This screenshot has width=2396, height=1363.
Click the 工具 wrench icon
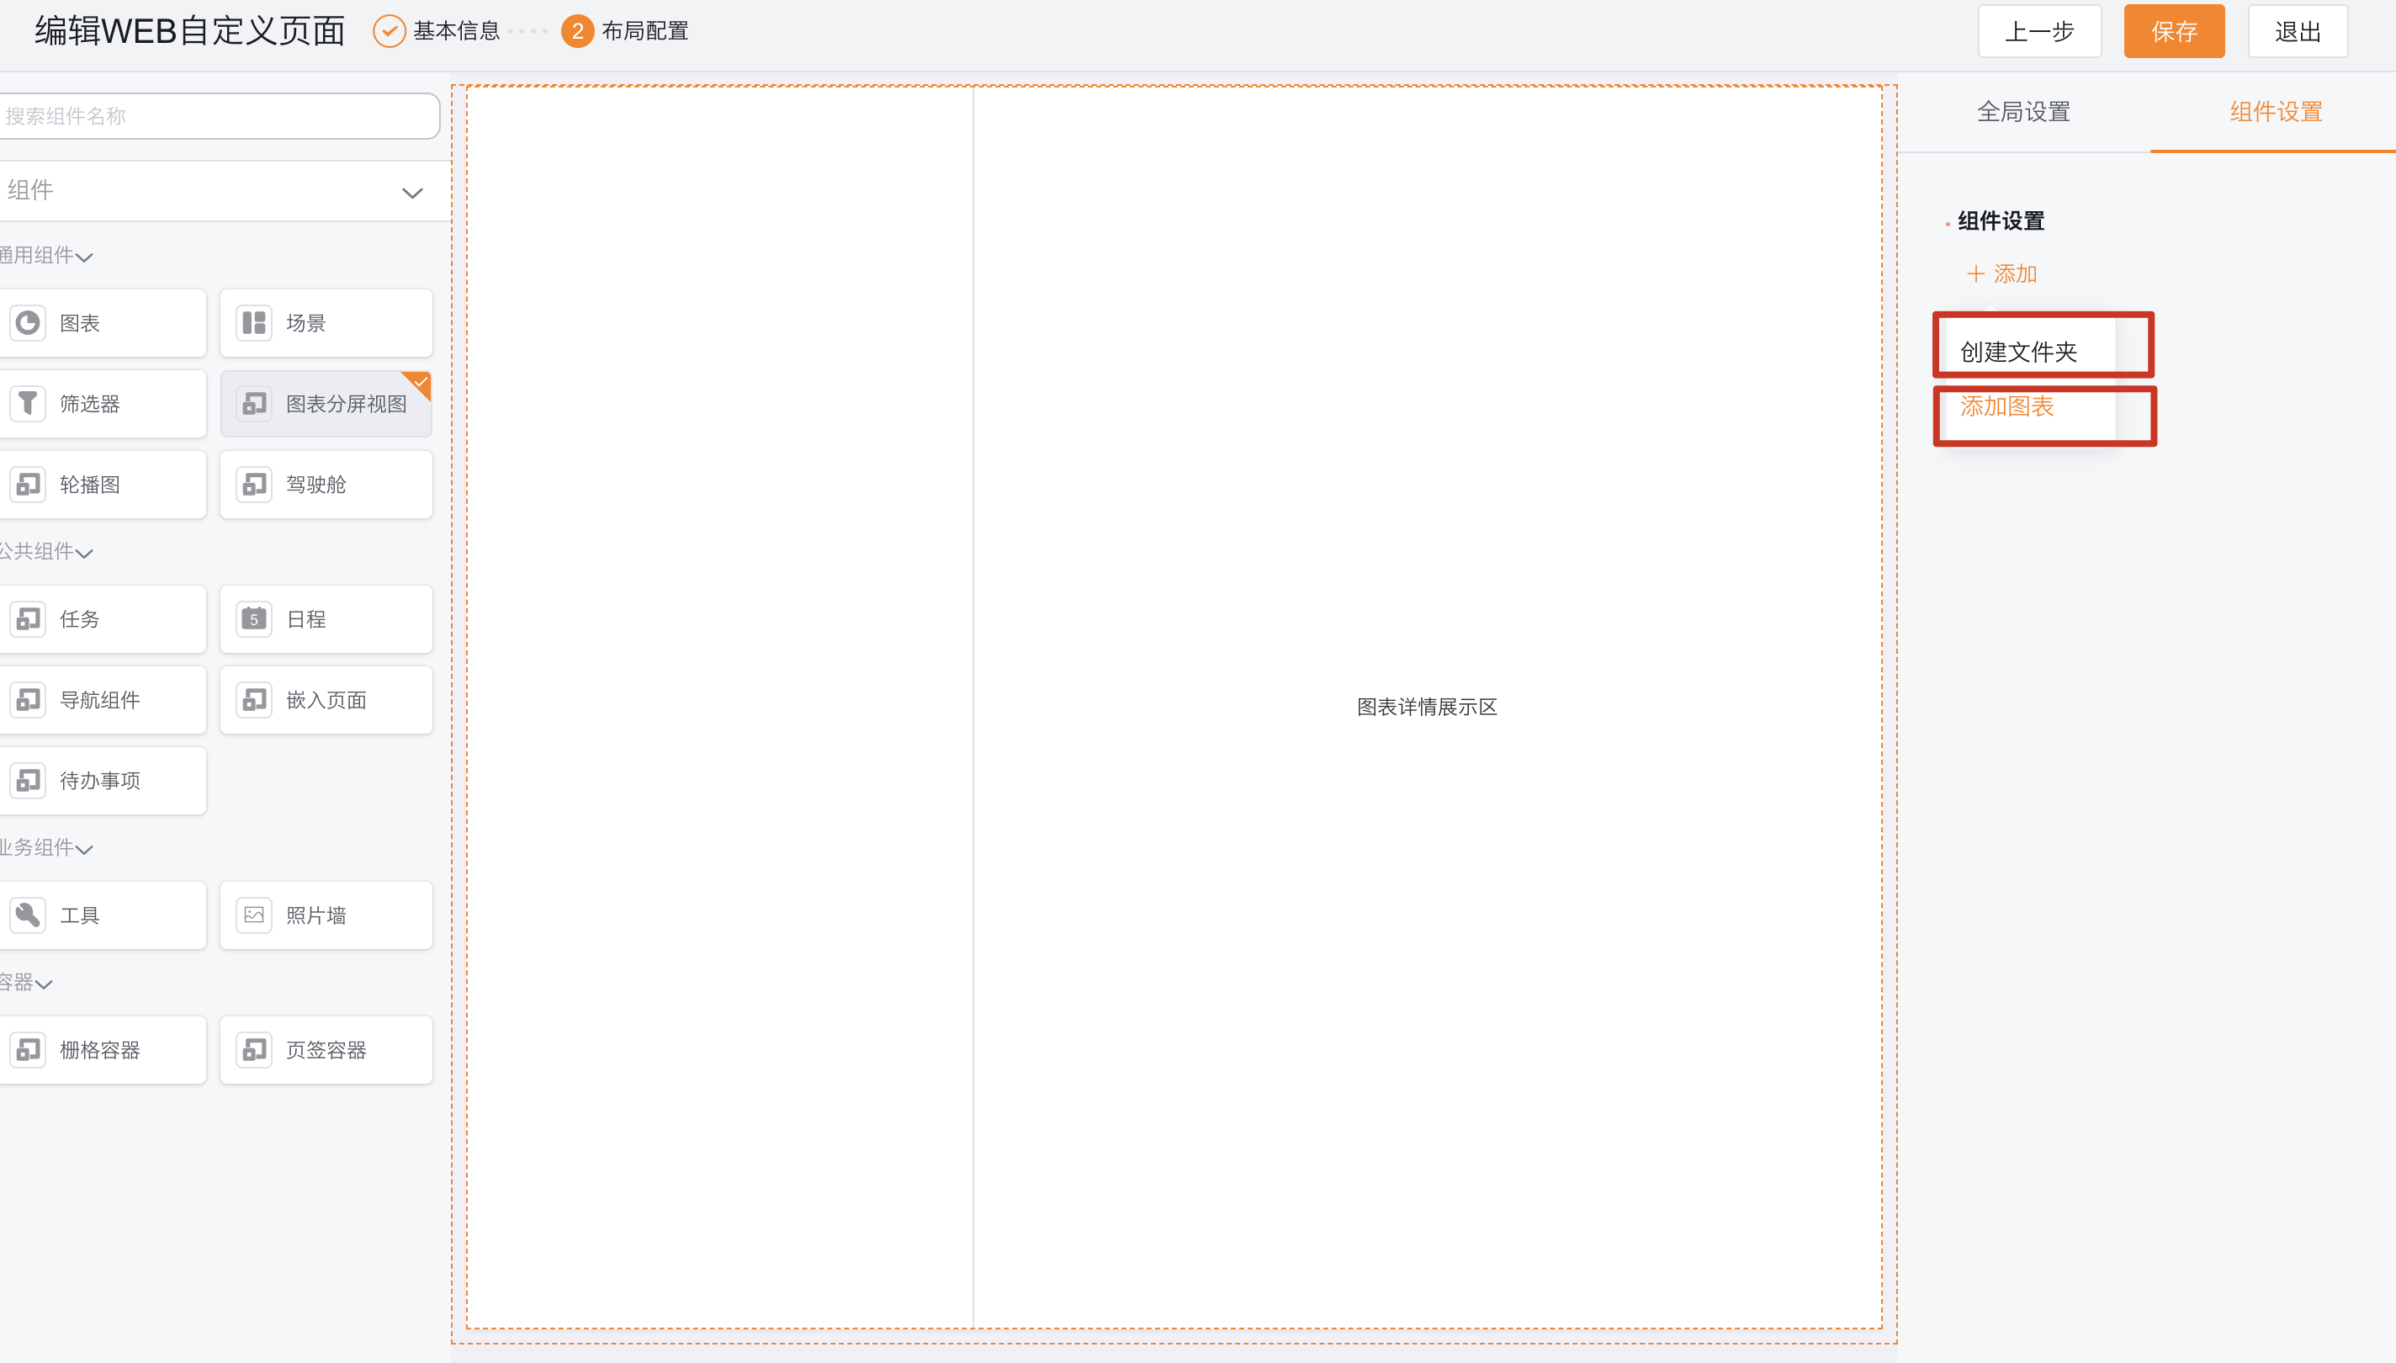[x=28, y=915]
